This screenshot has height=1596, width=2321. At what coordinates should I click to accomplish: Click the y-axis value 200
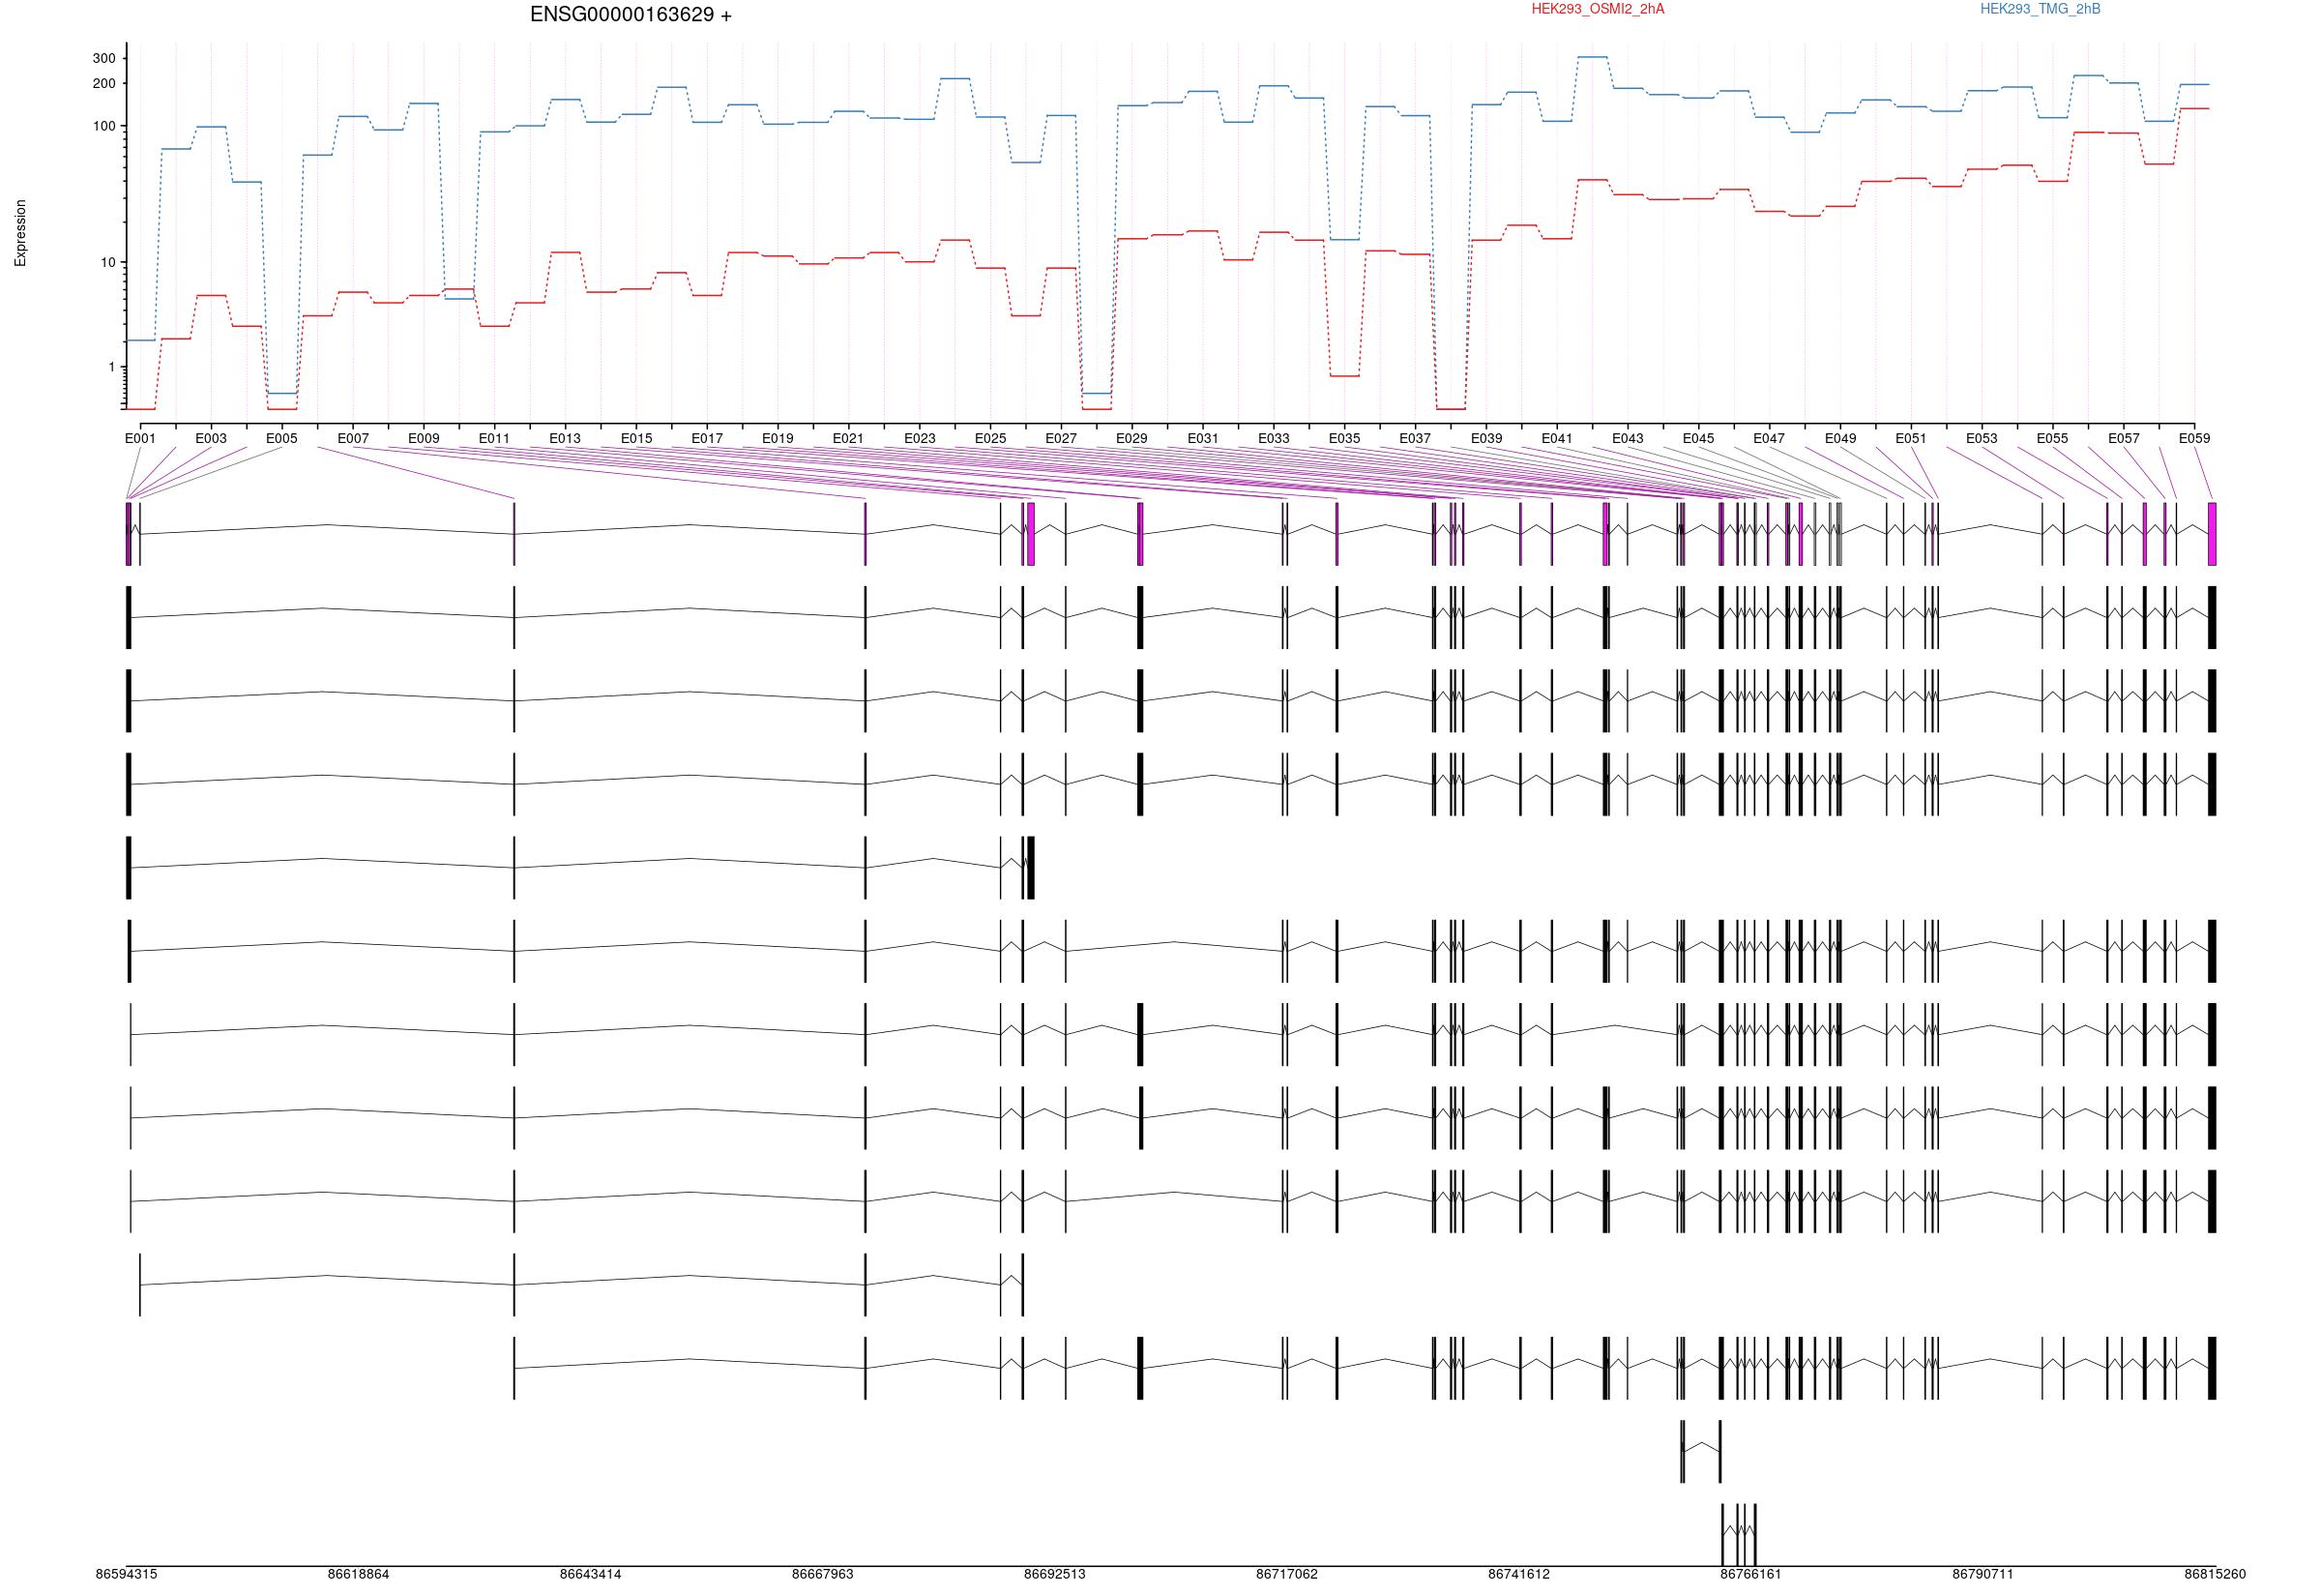(103, 83)
